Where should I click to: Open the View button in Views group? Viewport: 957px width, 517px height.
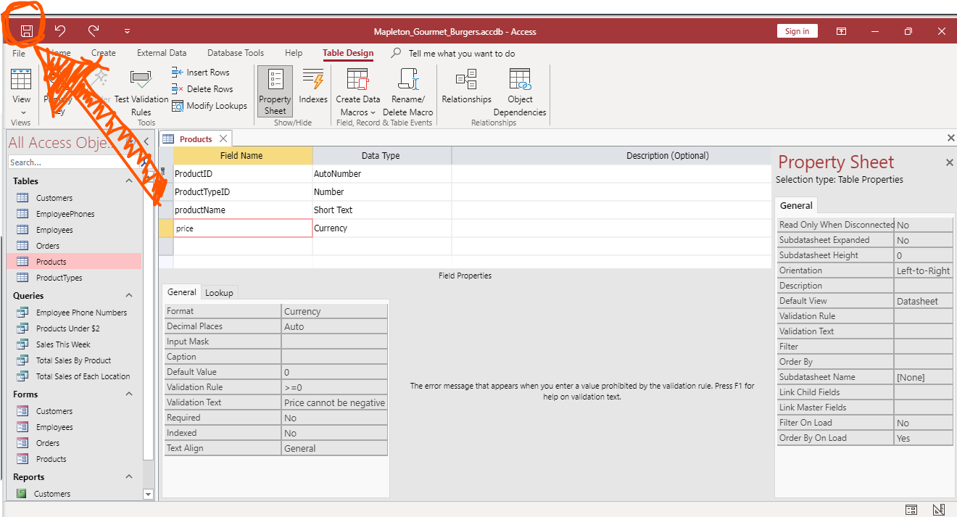tap(22, 94)
